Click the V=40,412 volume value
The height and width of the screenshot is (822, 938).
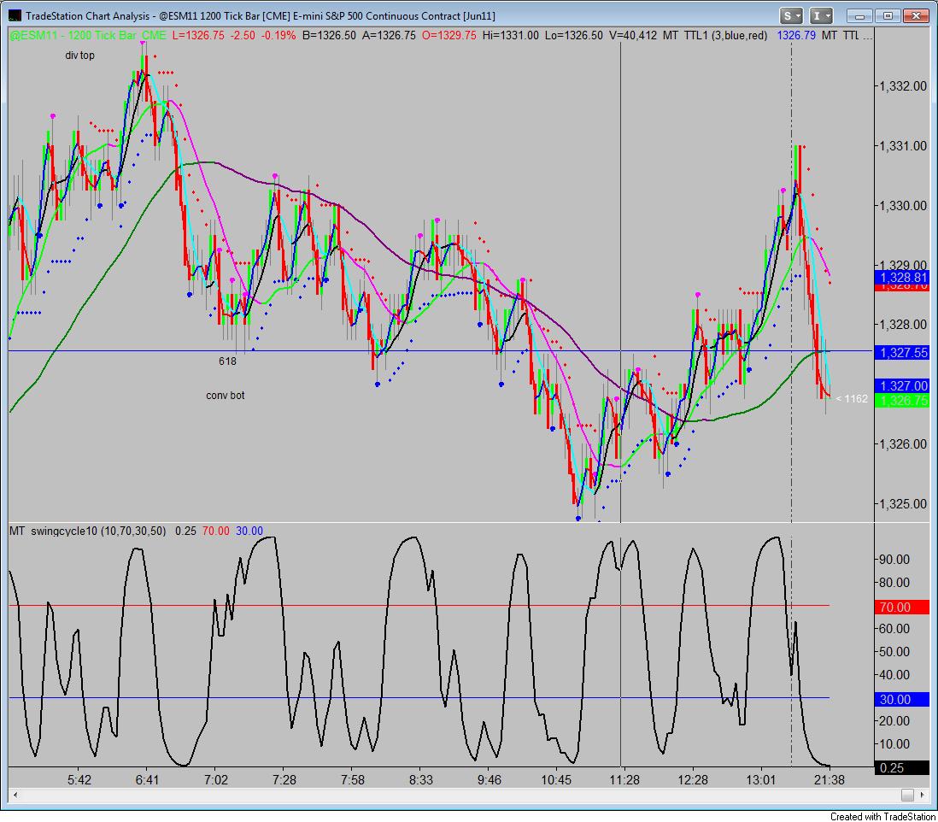coord(632,35)
